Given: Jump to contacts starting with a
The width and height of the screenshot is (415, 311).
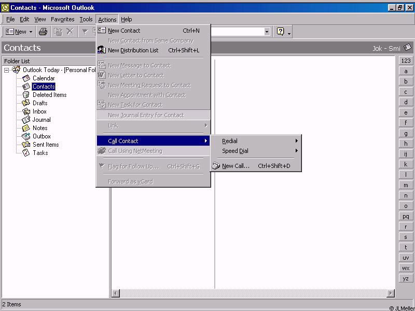Looking at the screenshot, I should pos(406,71).
